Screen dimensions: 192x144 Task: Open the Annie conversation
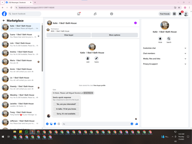click(21, 70)
